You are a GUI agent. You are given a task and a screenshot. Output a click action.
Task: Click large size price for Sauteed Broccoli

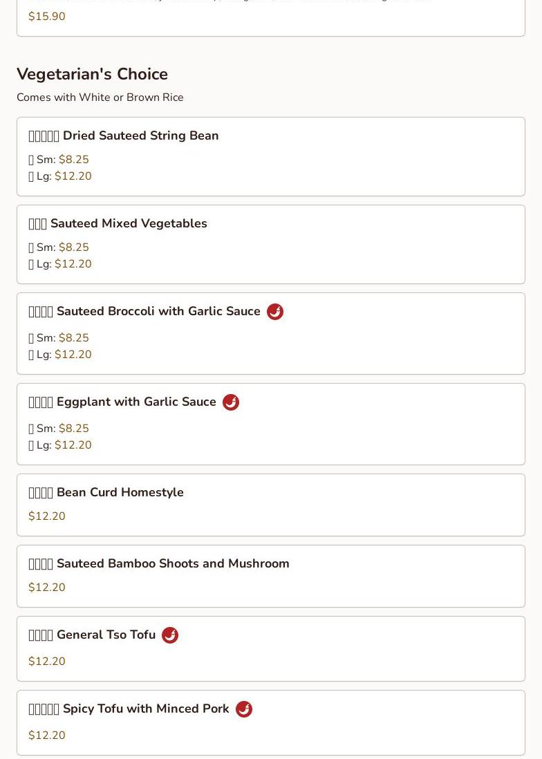point(73,355)
